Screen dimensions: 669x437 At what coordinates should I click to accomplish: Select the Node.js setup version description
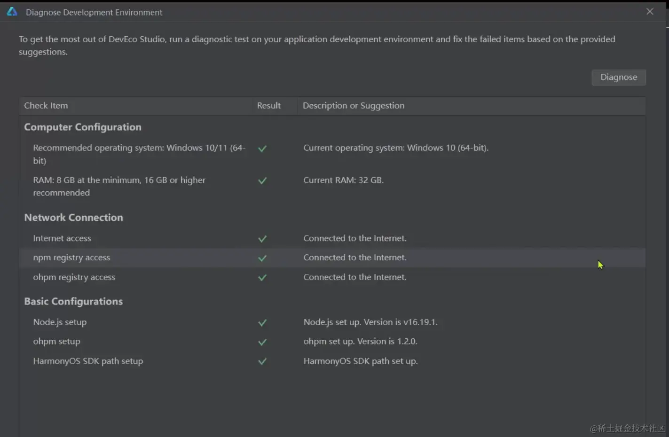pyautogui.click(x=370, y=322)
